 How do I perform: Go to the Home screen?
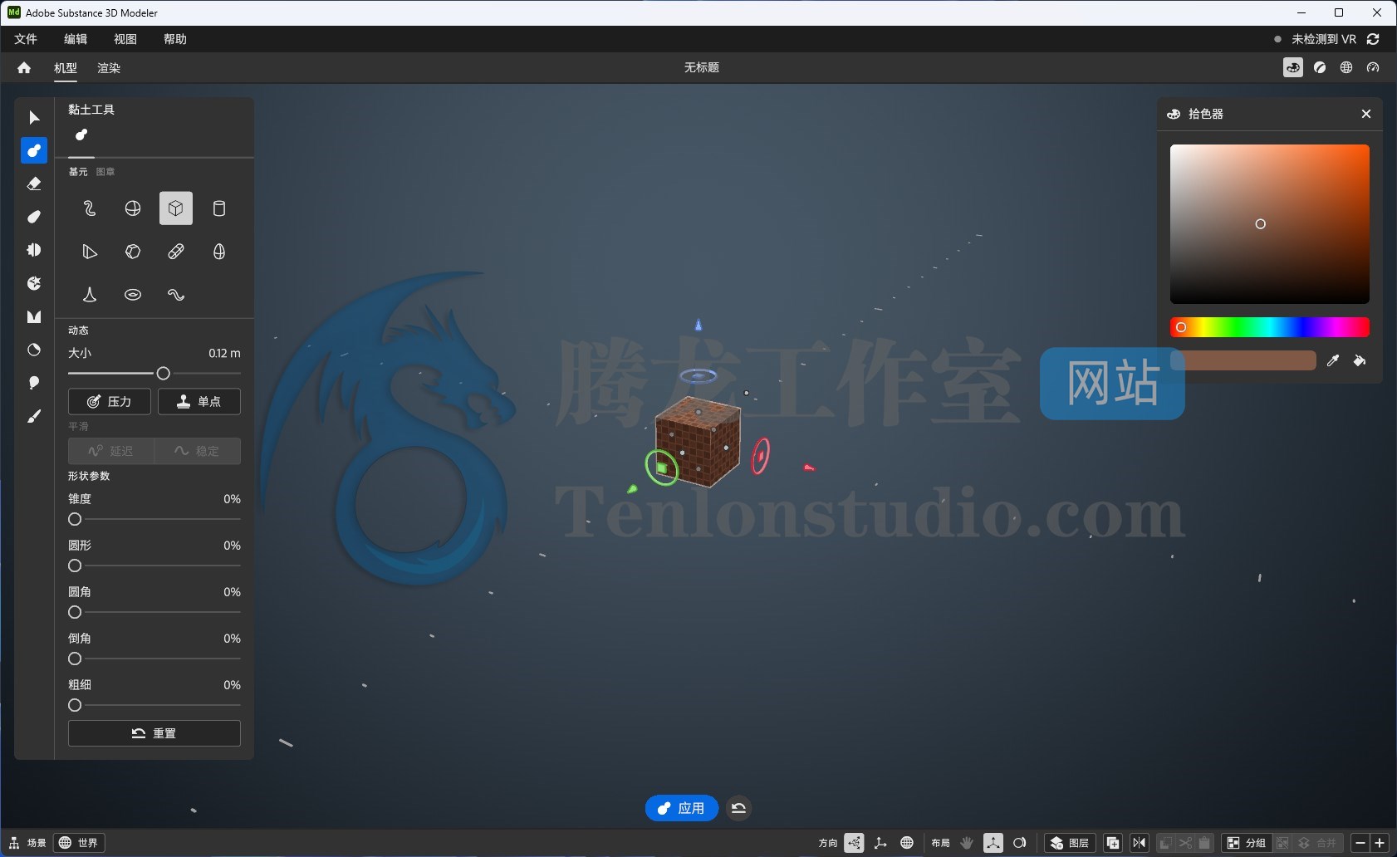24,68
